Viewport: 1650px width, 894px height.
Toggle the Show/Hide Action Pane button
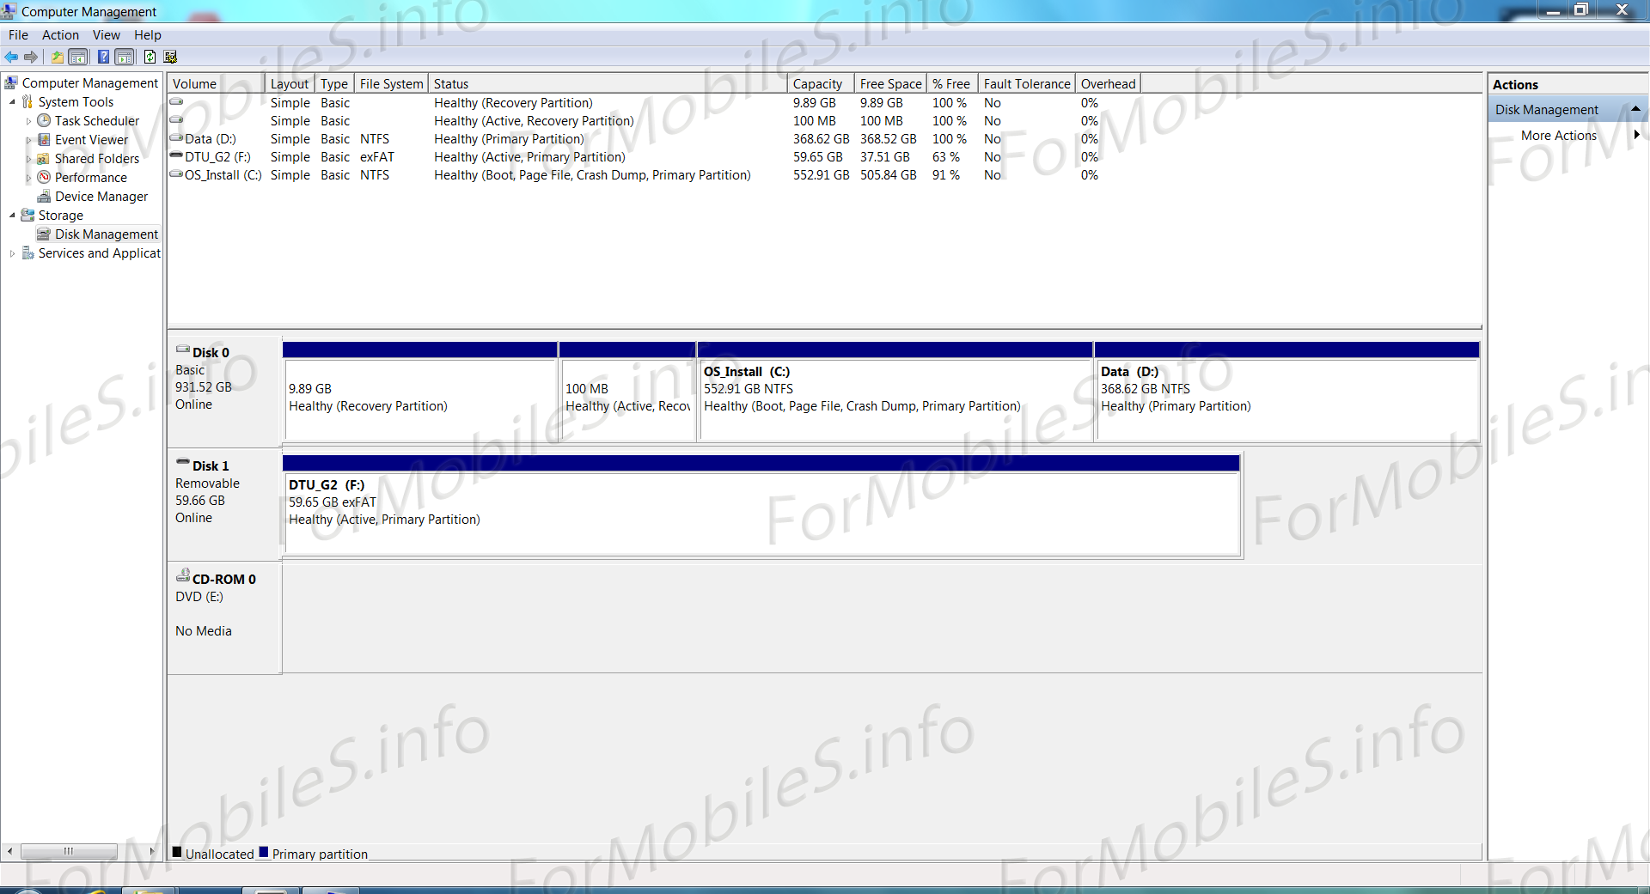(x=125, y=57)
